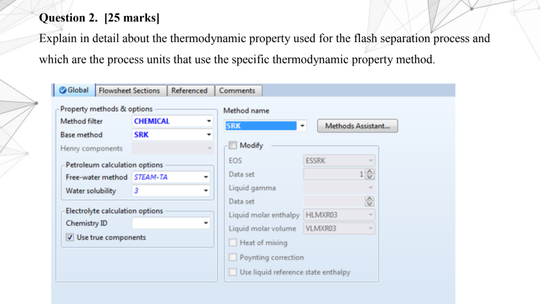Open the Method filter dropdown showing CHEMICAL
The height and width of the screenshot is (304, 540).
pos(172,121)
